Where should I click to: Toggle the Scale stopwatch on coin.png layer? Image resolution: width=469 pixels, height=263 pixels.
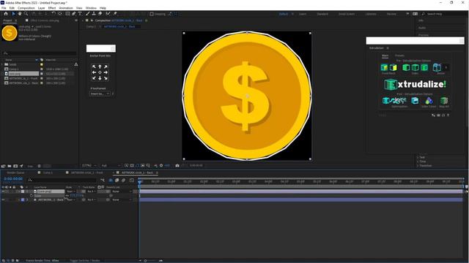32,196
